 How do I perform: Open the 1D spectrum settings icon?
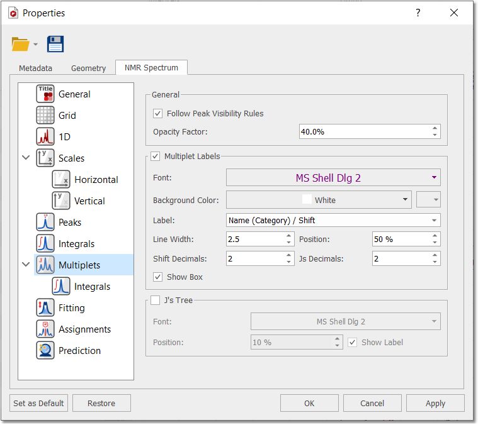(x=45, y=137)
